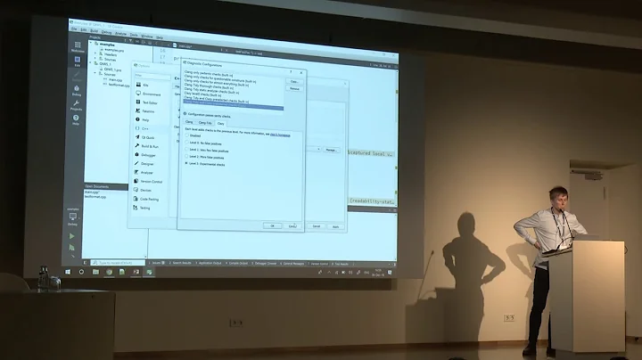The width and height of the screenshot is (642, 360).
Task: Open the File menu
Action: 74,29
